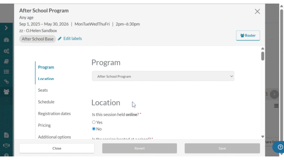The image size is (284, 160).
Task: Click the document icon in left sidebar
Action: coord(6,135)
